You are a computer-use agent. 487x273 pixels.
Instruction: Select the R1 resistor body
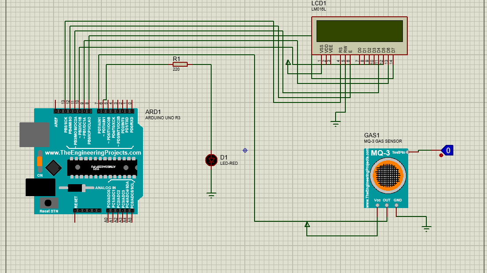click(180, 64)
